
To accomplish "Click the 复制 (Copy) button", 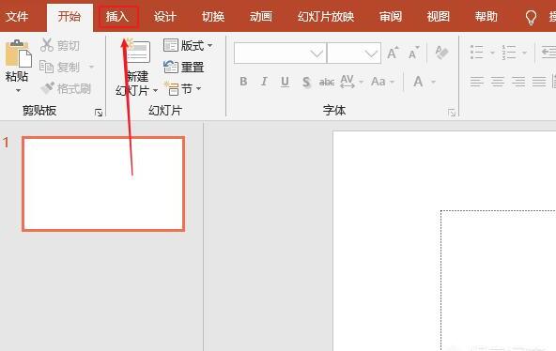I will point(59,67).
